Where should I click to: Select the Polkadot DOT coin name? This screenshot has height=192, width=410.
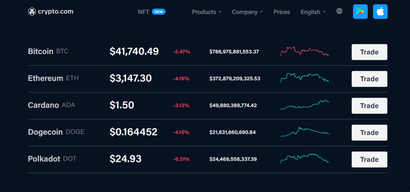coord(52,159)
